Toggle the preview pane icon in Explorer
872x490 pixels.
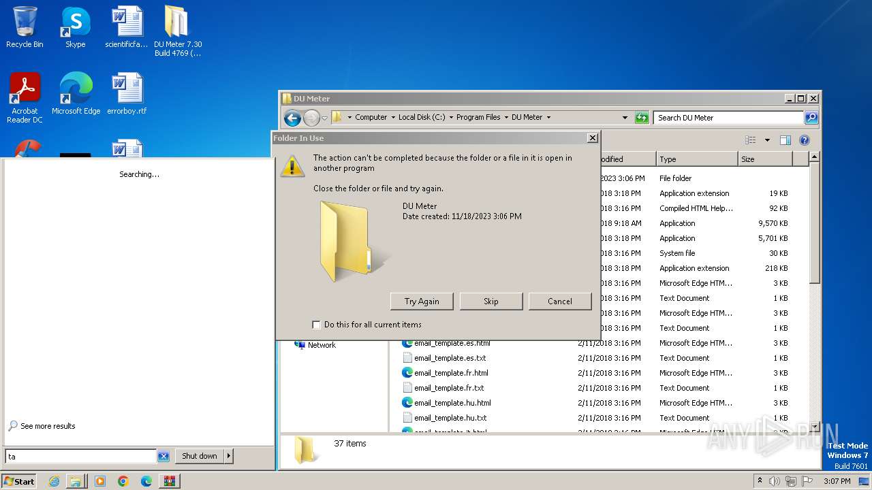click(x=785, y=140)
